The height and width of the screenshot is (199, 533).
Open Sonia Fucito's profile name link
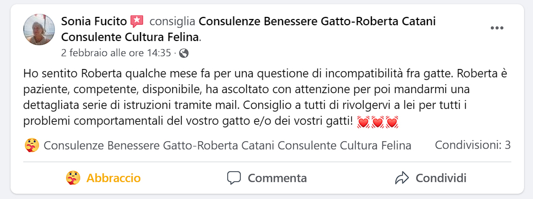94,22
